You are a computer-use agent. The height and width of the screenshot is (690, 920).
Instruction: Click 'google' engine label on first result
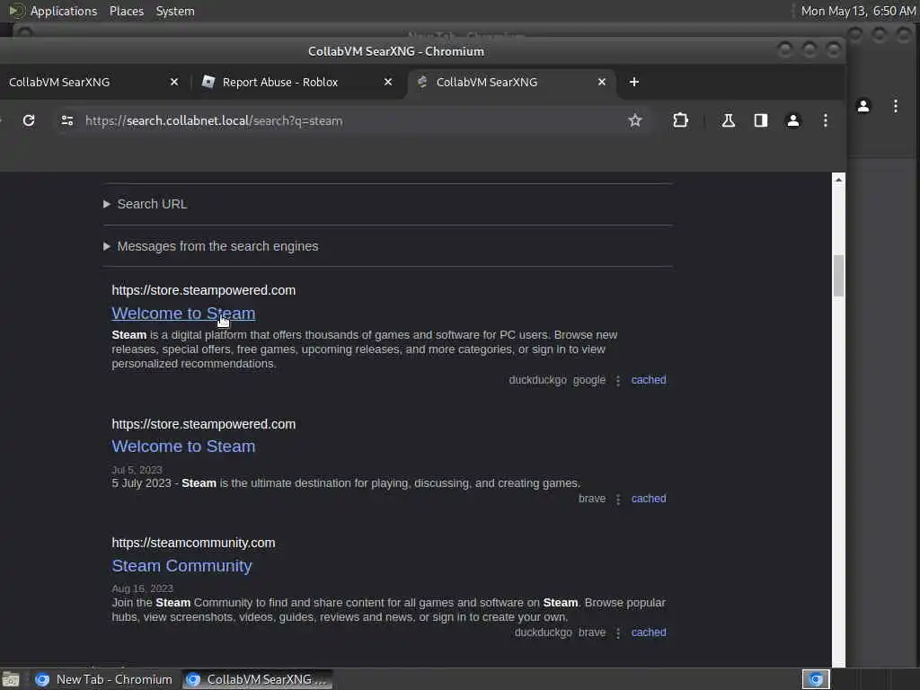coord(589,380)
